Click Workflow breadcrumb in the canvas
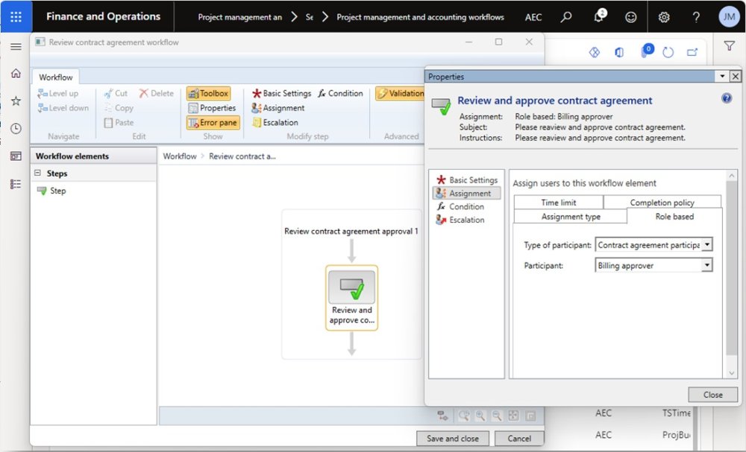 (180, 156)
